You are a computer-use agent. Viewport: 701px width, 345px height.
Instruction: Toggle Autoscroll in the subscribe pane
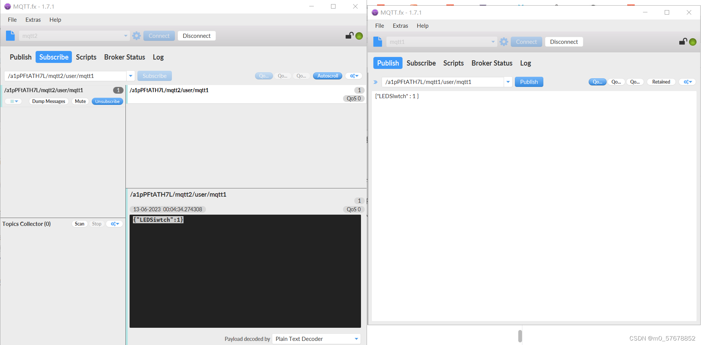328,76
